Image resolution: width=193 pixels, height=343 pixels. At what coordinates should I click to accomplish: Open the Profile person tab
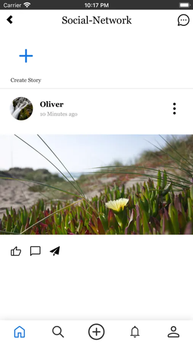174,332
